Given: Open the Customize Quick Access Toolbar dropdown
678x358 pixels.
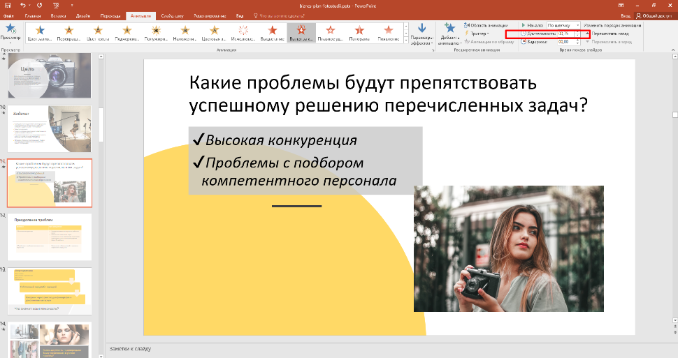Looking at the screenshot, I should pyautogui.click(x=72, y=5).
